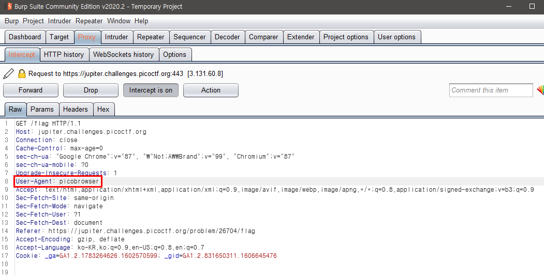This screenshot has width=544, height=276.
Task: Open the WebSockets history sub-tab
Action: 123,54
